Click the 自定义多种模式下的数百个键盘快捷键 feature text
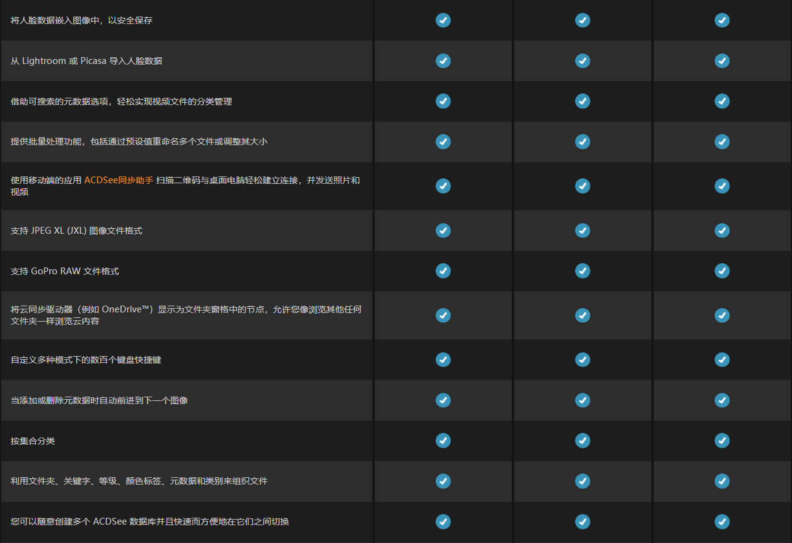792x543 pixels. pyautogui.click(x=86, y=360)
